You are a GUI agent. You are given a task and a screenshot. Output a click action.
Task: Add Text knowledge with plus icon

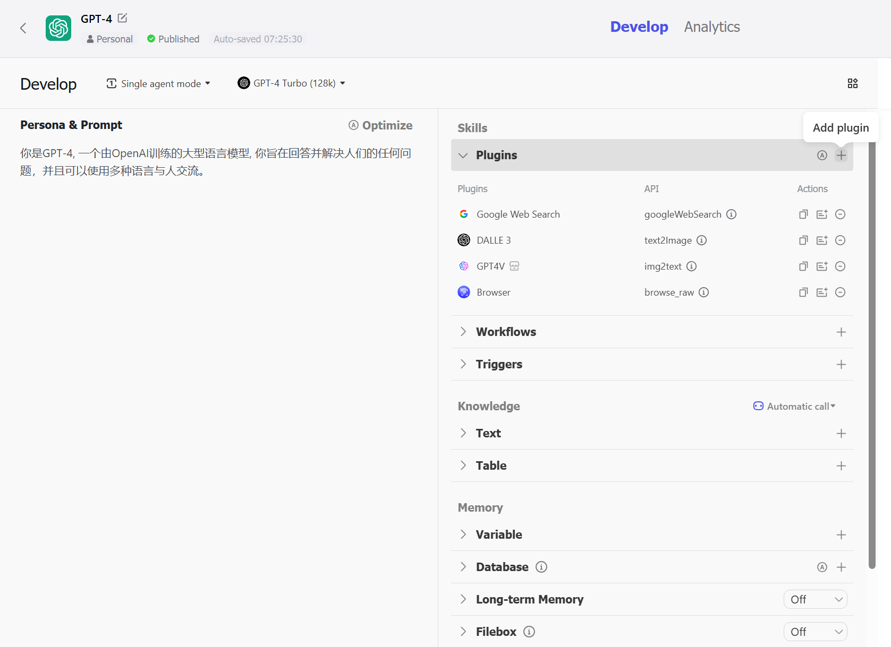pyautogui.click(x=841, y=434)
